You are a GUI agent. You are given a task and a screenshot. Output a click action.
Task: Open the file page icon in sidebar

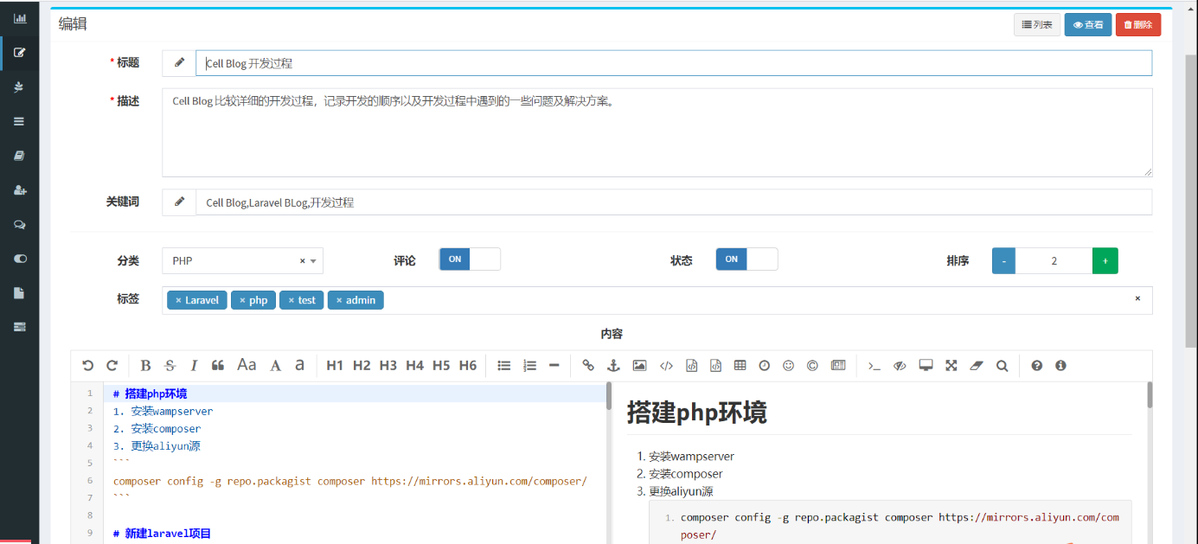[x=19, y=292]
